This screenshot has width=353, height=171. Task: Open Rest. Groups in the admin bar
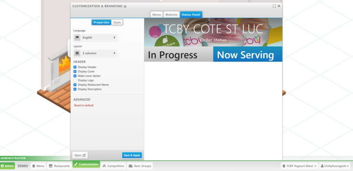point(140,166)
